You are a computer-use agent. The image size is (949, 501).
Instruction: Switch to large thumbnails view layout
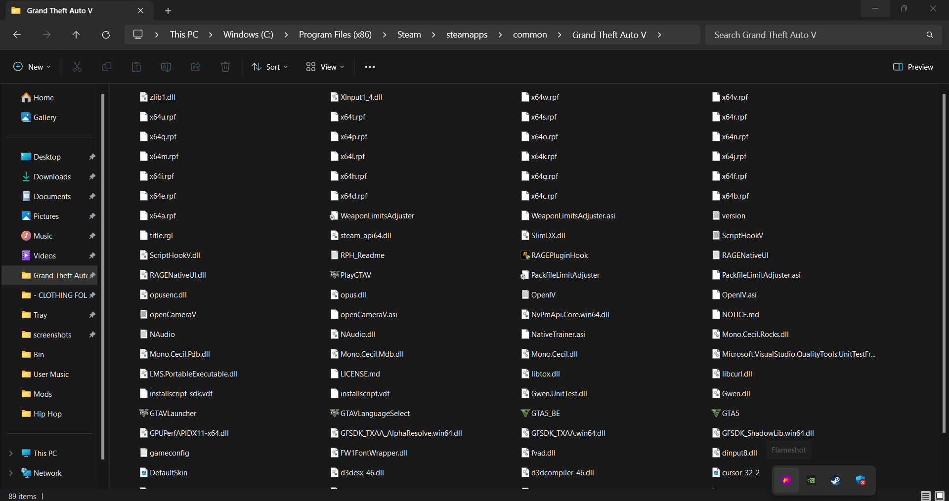point(940,496)
